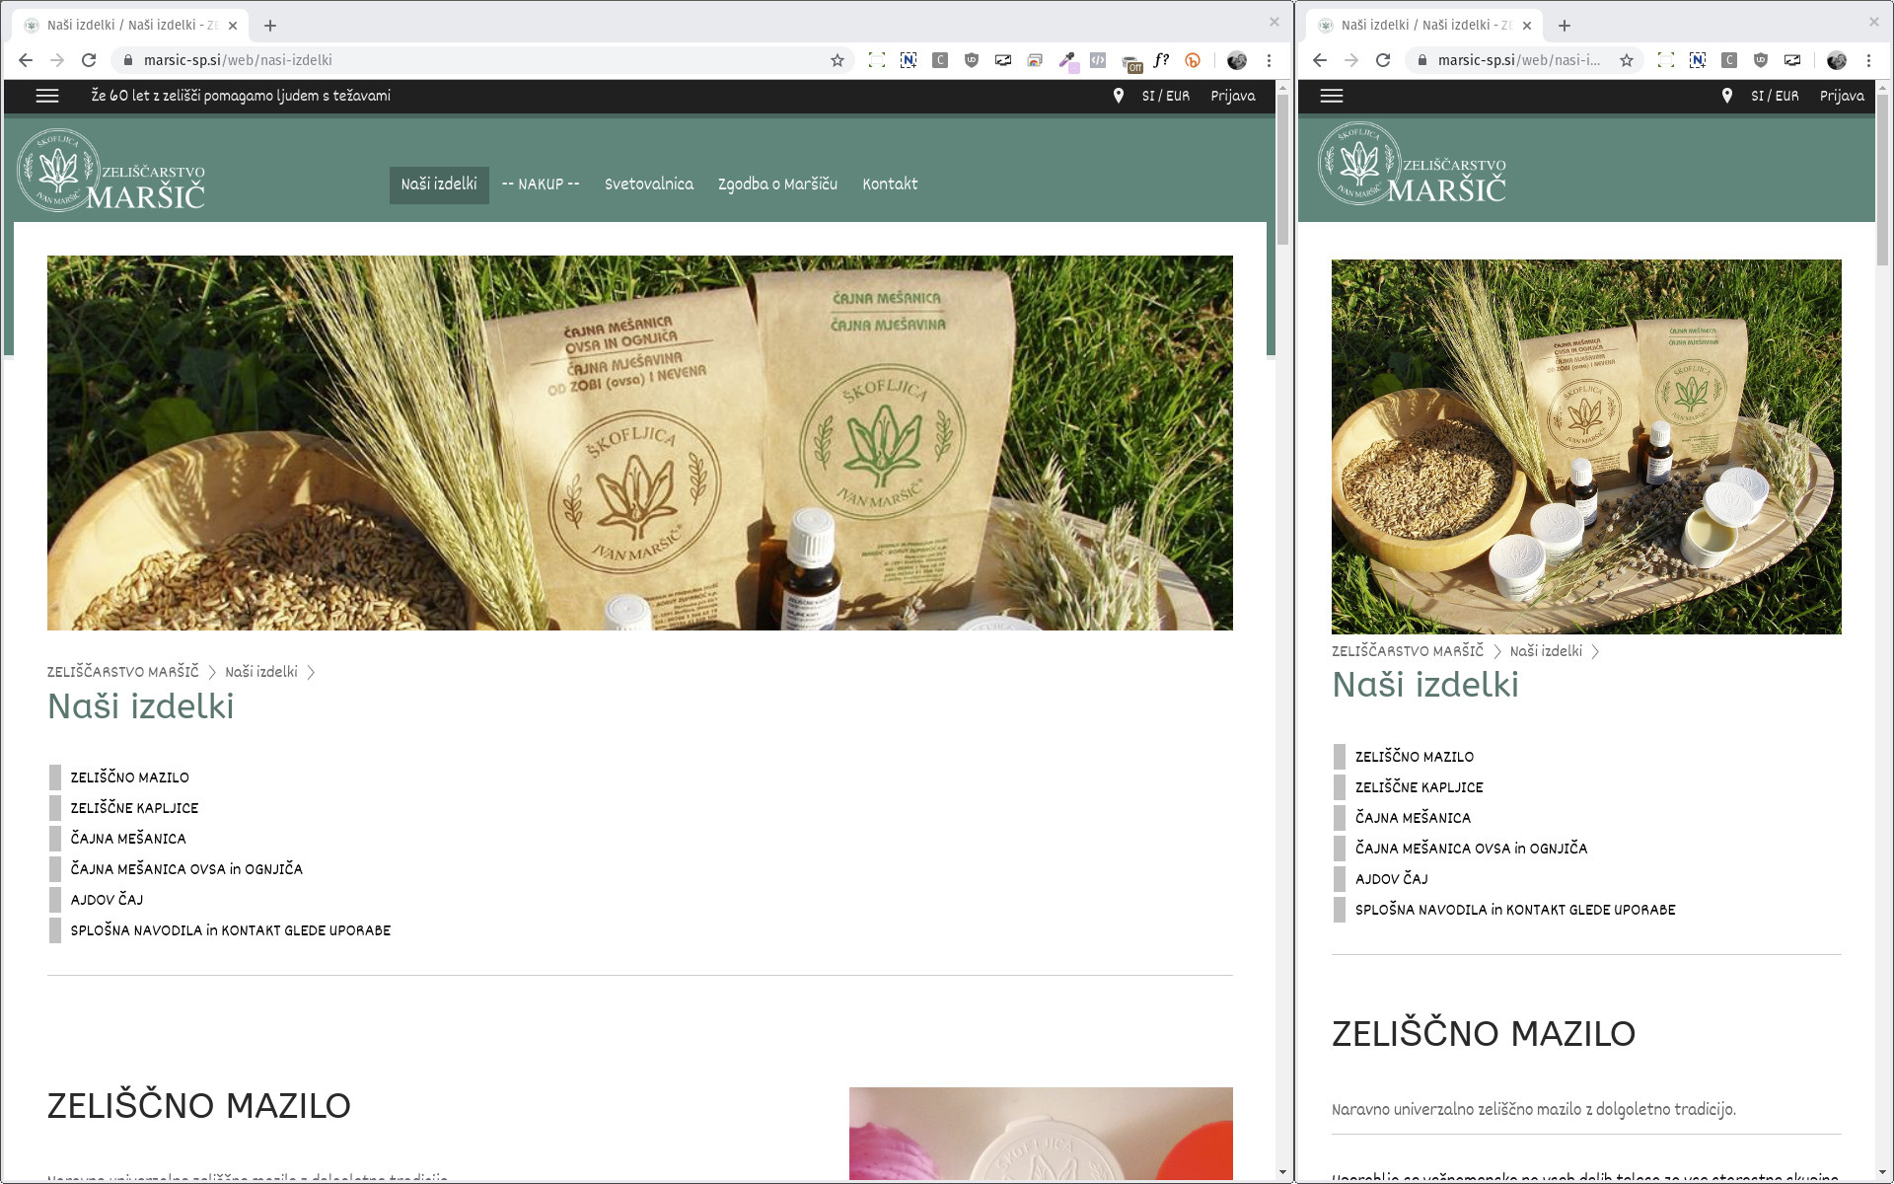Open the Bitly extension icon
1894x1184 pixels.
[1193, 60]
